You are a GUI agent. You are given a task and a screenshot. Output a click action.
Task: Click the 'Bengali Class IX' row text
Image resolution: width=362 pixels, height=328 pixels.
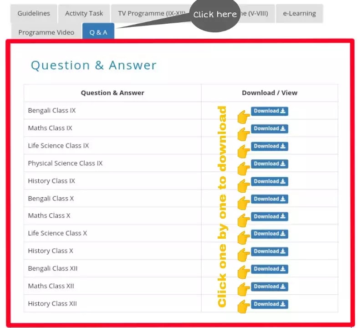52,110
